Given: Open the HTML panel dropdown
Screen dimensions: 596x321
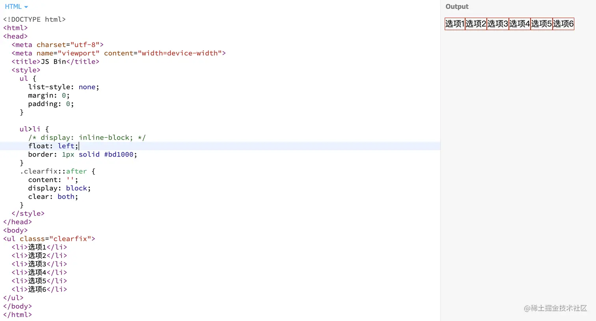Looking at the screenshot, I should (x=16, y=7).
